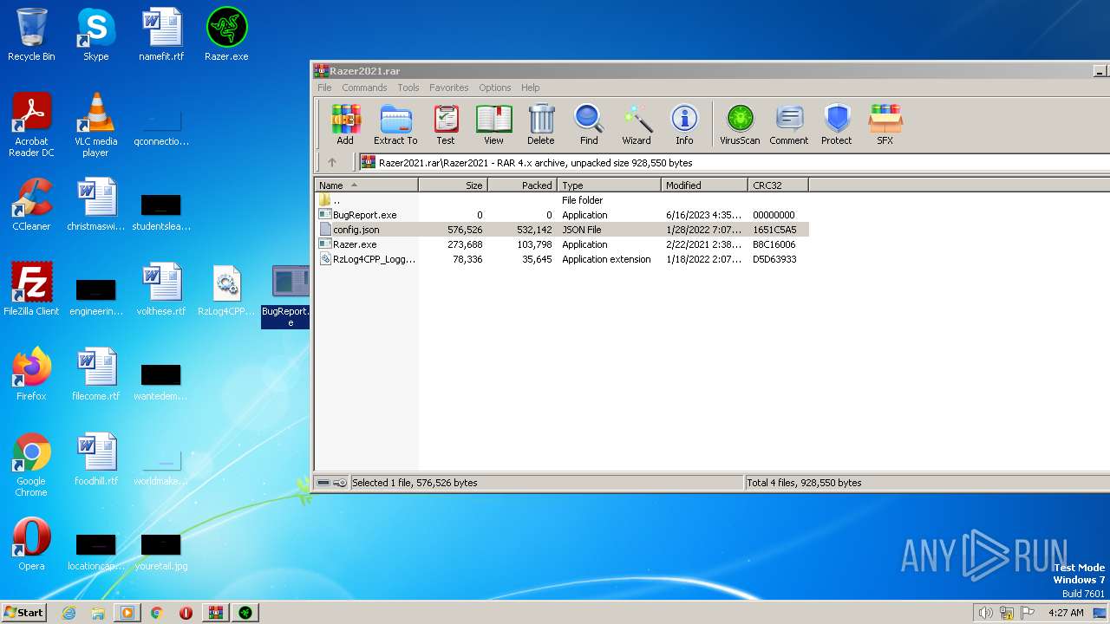This screenshot has height=624, width=1110.
Task: Sort by the Modified column header
Action: (705, 185)
